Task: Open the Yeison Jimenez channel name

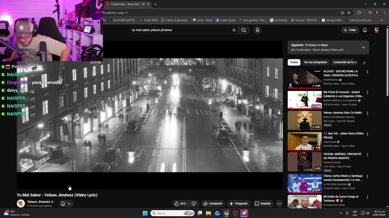Action: (x=39, y=202)
